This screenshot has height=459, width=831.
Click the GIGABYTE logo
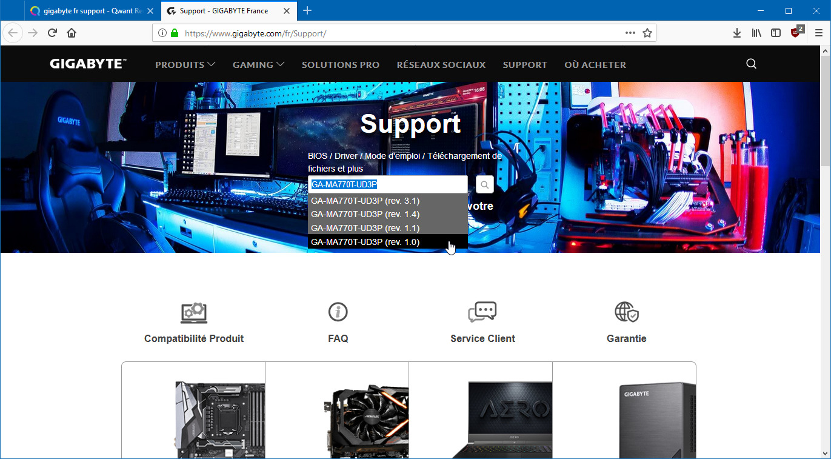pyautogui.click(x=88, y=64)
